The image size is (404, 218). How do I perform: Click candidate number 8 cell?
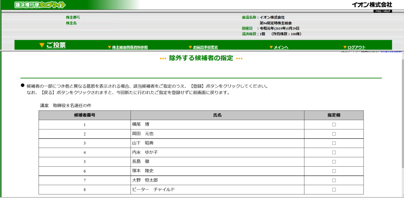pyautogui.click(x=85, y=189)
